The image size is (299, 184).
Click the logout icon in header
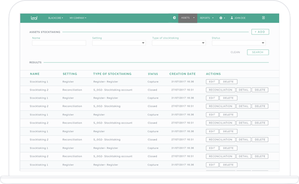263,18
